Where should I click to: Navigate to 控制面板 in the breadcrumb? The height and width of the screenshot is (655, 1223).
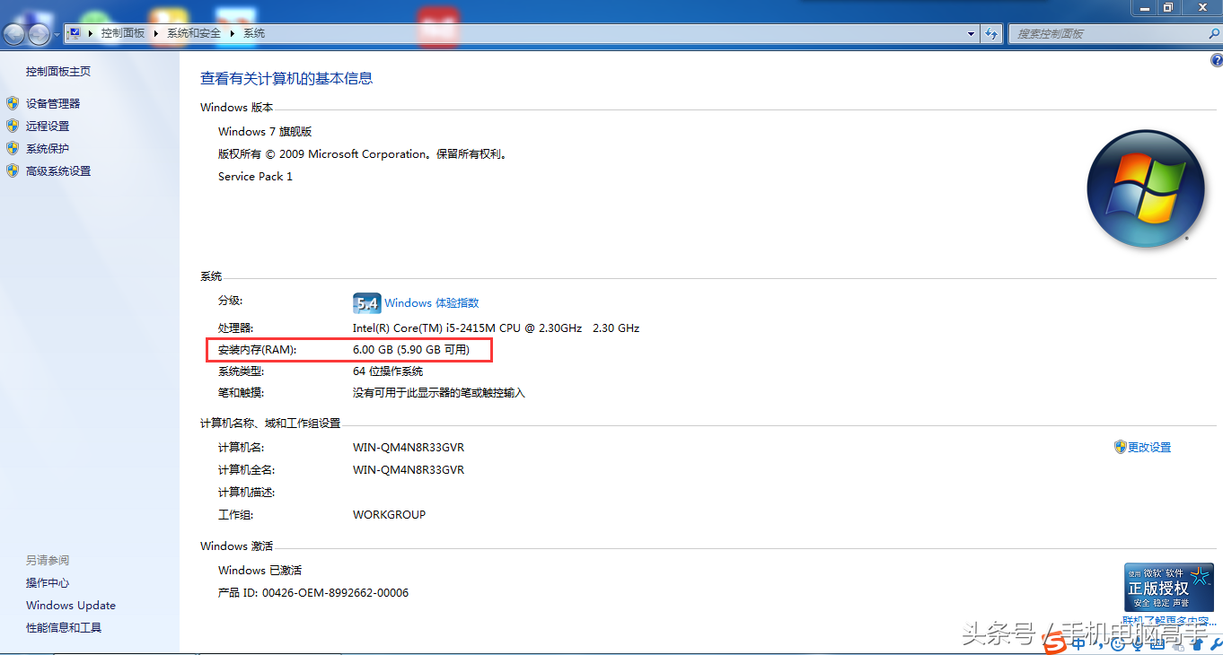click(121, 33)
